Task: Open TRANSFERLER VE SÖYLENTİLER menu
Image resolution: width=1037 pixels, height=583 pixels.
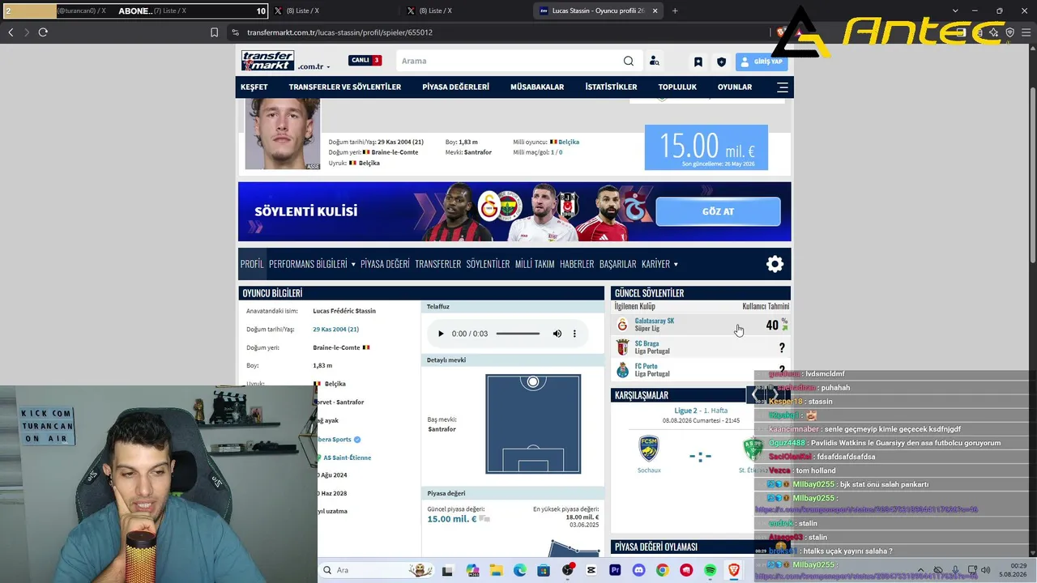Action: (x=345, y=87)
